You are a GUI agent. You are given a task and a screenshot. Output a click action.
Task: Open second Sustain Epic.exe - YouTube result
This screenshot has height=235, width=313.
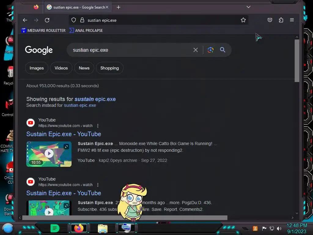tap(64, 193)
